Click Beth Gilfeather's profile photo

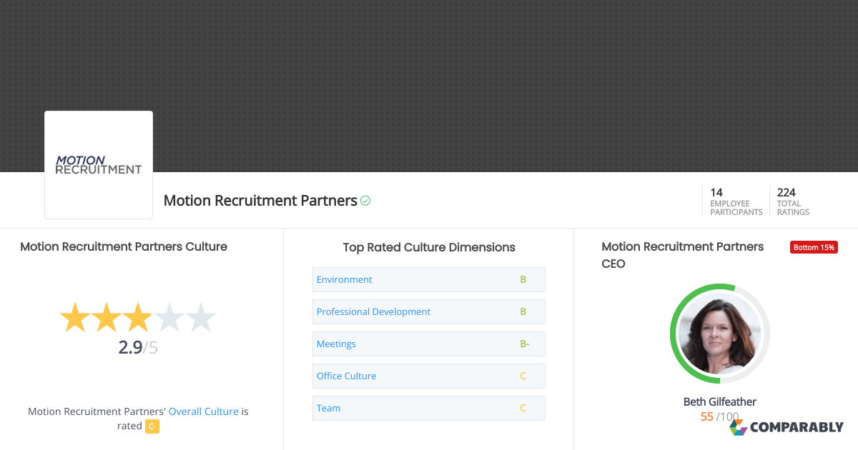pos(720,333)
